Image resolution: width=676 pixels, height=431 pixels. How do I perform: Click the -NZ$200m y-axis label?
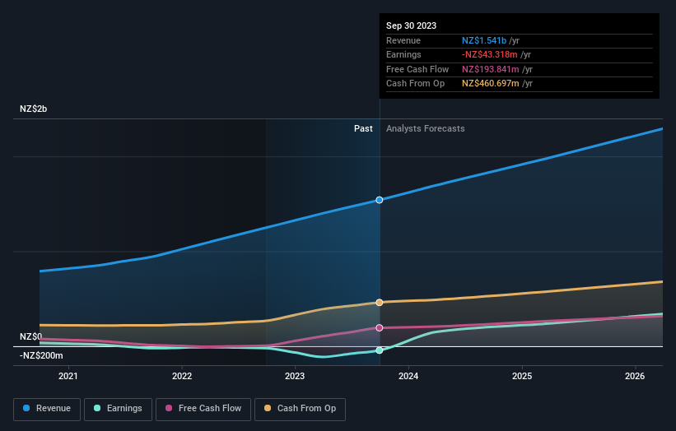tap(41, 355)
